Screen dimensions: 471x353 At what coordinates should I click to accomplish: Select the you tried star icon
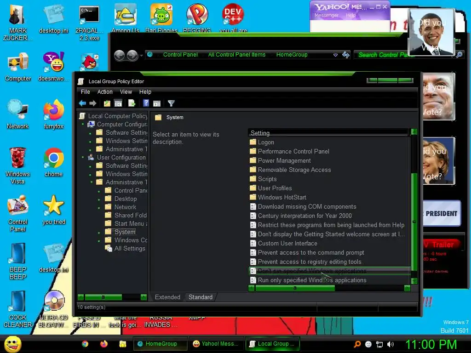point(53,210)
